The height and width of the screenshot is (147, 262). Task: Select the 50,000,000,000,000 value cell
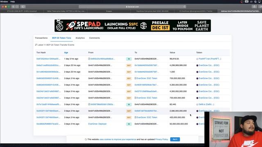pyautogui.click(x=178, y=124)
